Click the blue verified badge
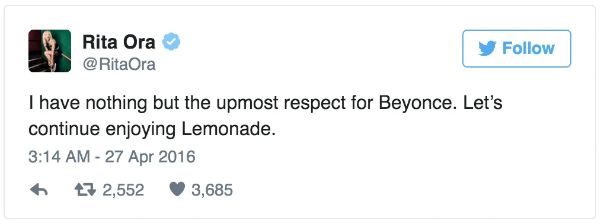Viewport: 601px width, 224px height. point(171,41)
